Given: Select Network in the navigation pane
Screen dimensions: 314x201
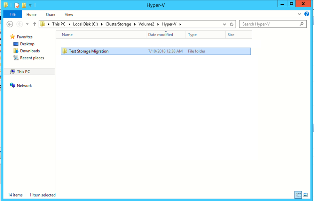Looking at the screenshot, I should [x=24, y=86].
